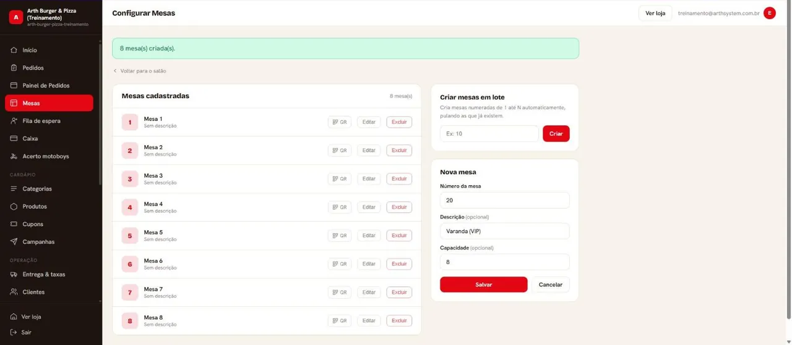Viewport: 792px width, 345px height.
Task: Edit Mesa 1
Action: pyautogui.click(x=369, y=122)
